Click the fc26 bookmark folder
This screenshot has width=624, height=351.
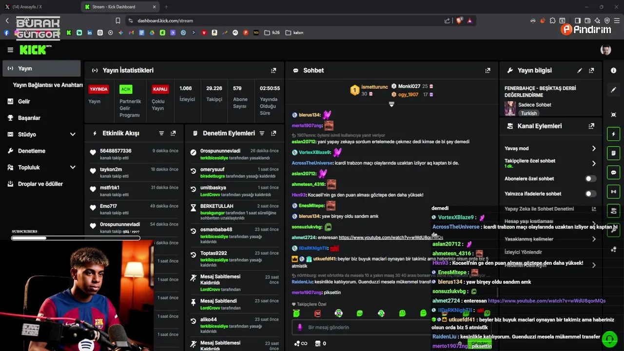[272, 33]
